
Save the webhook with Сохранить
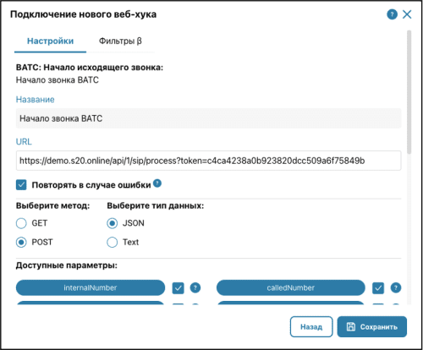(372, 326)
